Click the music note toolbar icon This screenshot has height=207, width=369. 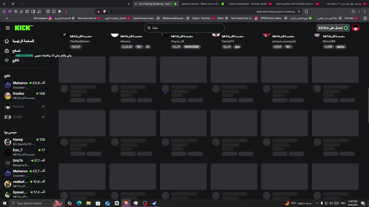point(39,11)
